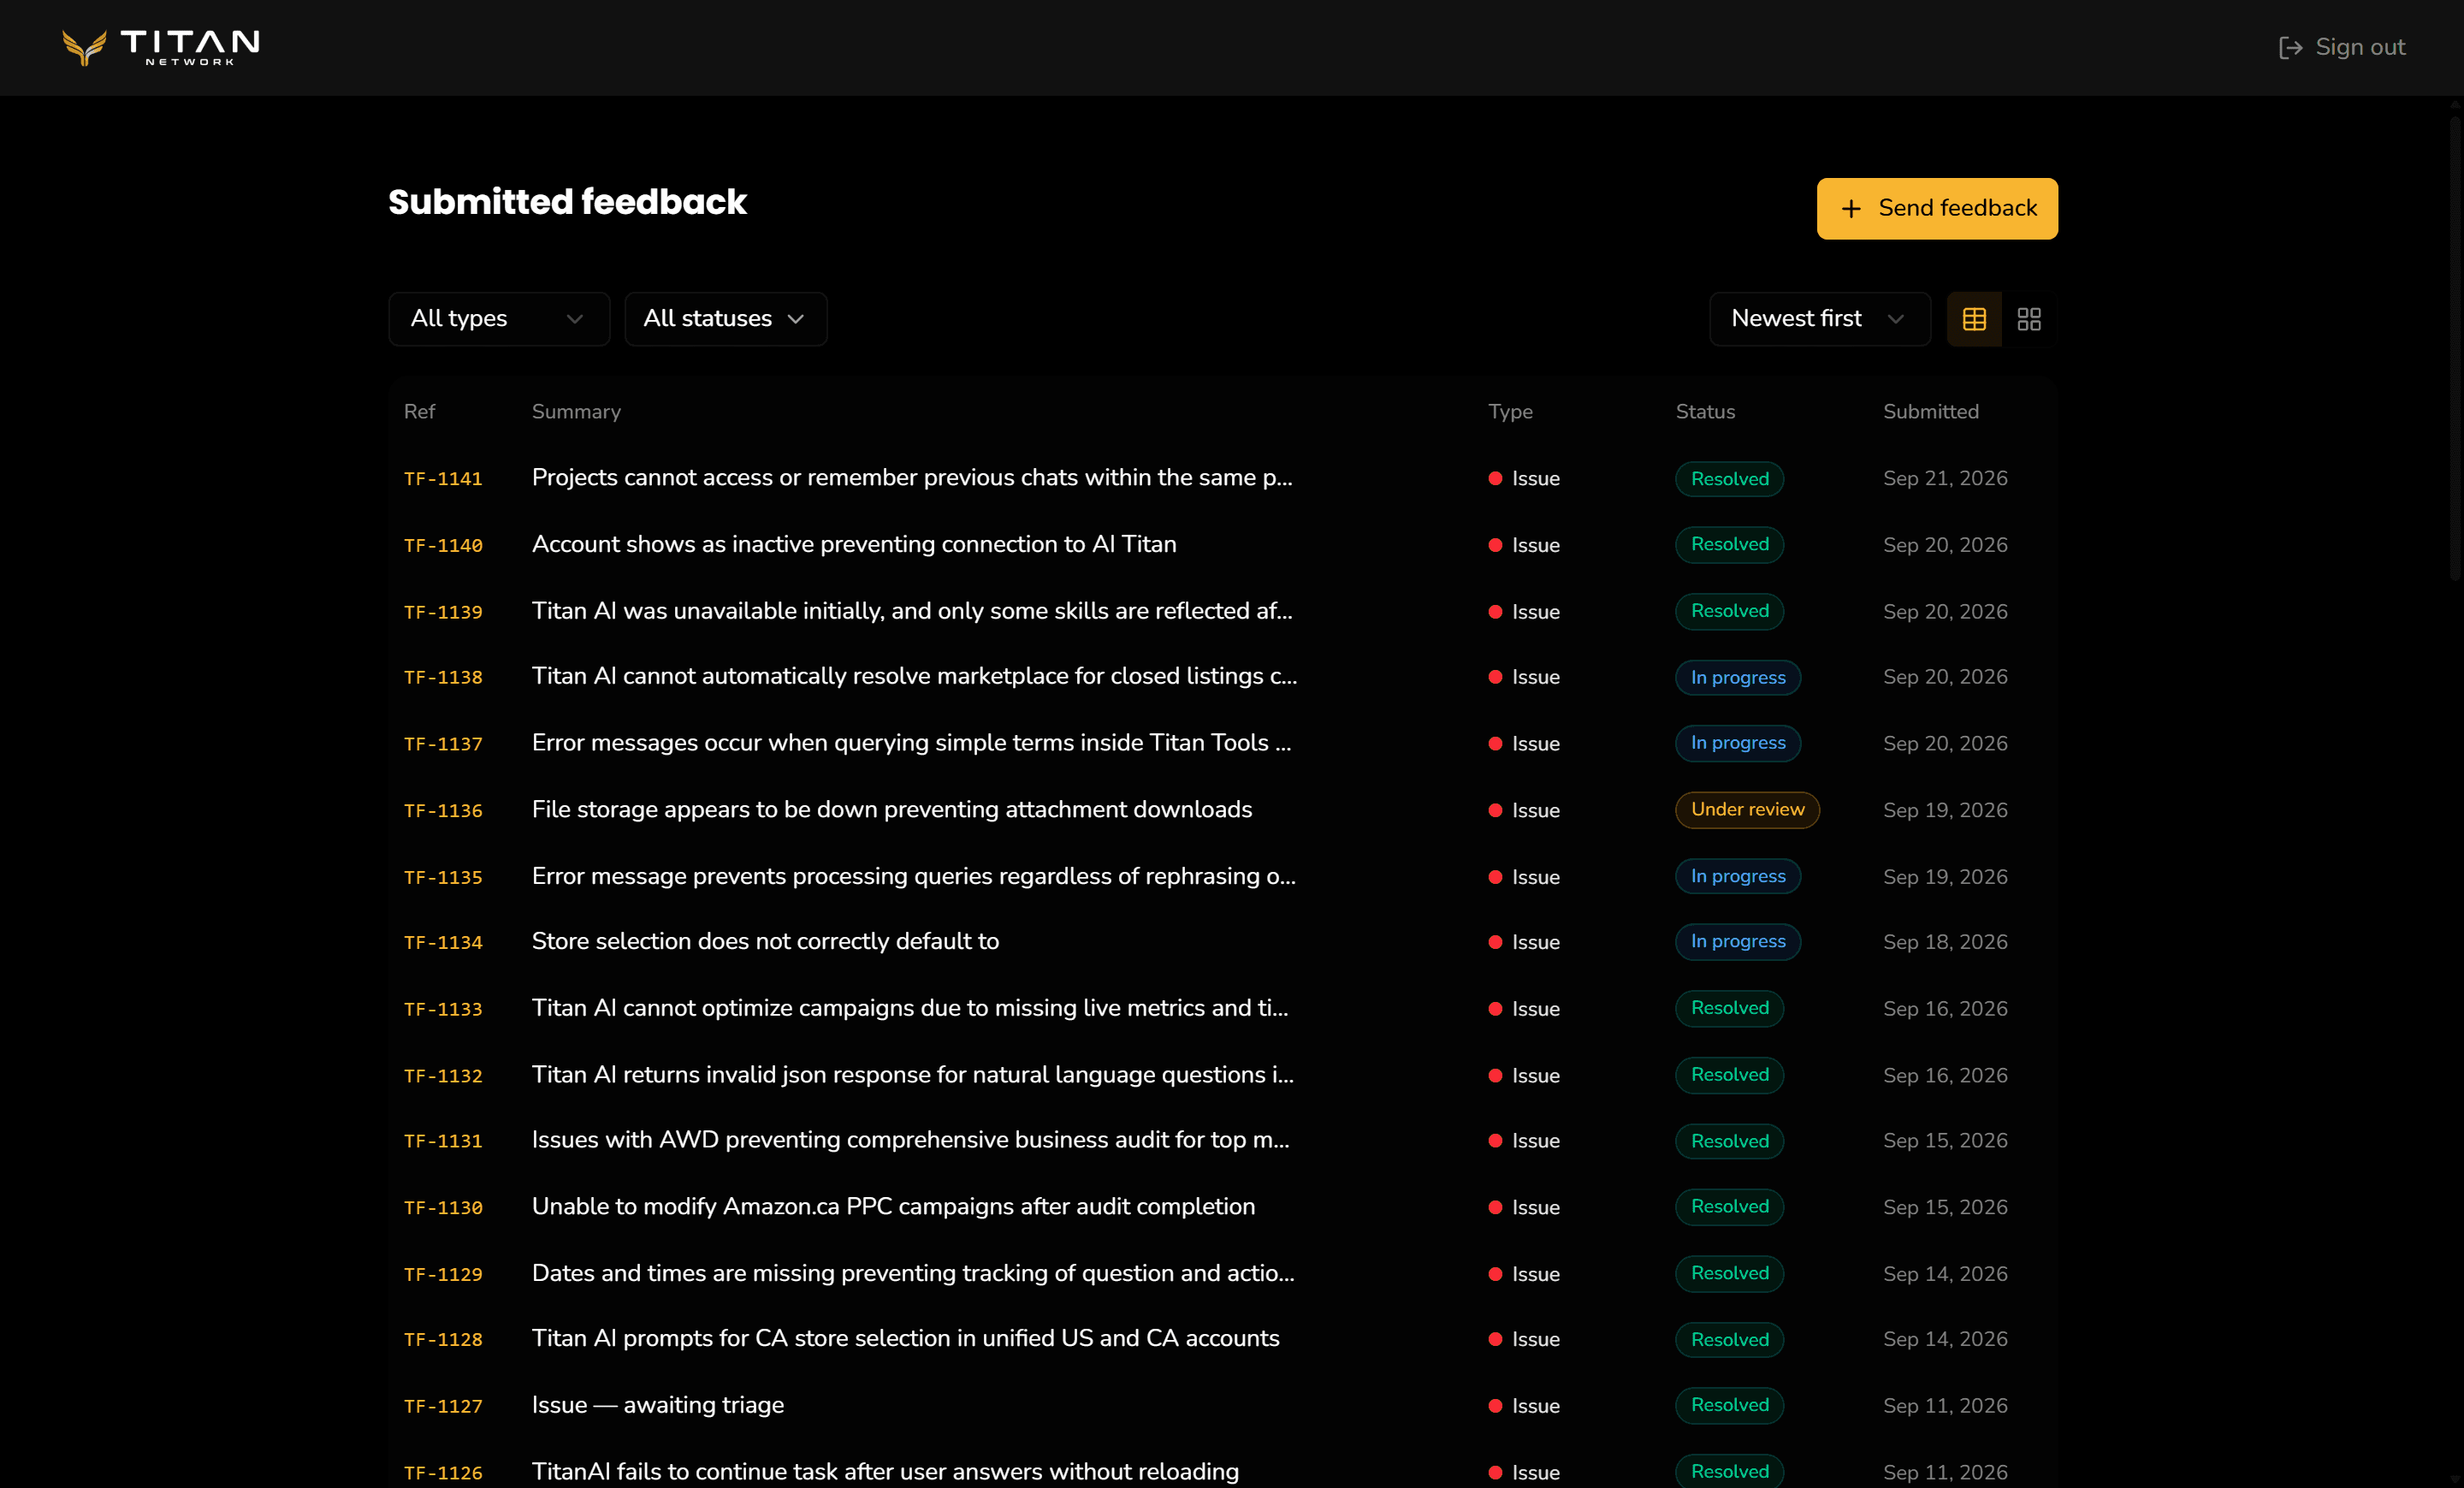
Task: Click the Ref column header
Action: click(419, 411)
